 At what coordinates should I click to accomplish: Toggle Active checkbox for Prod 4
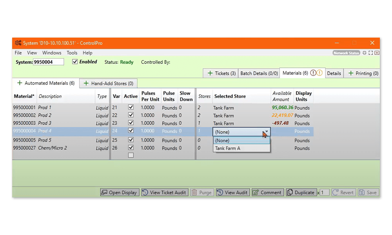click(131, 130)
